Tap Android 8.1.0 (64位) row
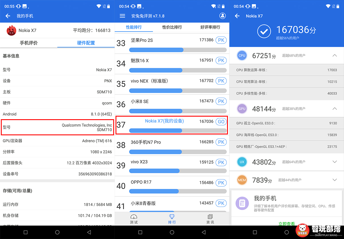Screen dimensions: 344x239 [57, 114]
